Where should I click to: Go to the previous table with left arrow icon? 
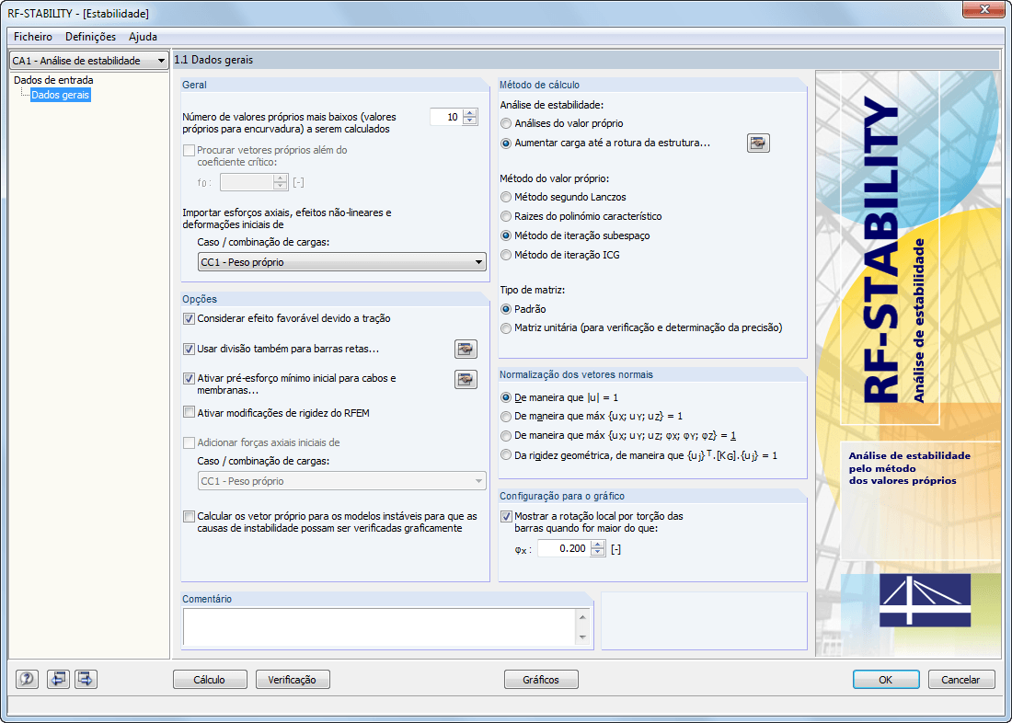coord(57,679)
